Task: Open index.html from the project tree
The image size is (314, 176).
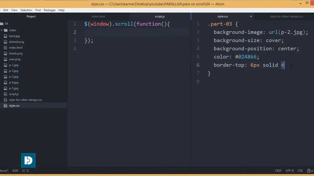Action: coord(16,47)
